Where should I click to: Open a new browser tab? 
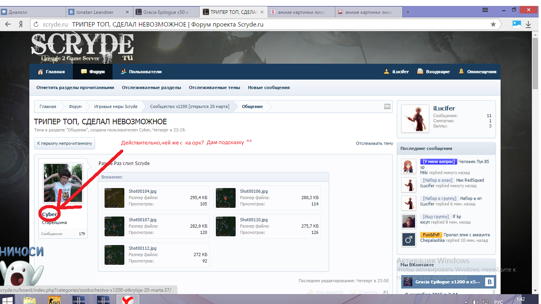408,12
